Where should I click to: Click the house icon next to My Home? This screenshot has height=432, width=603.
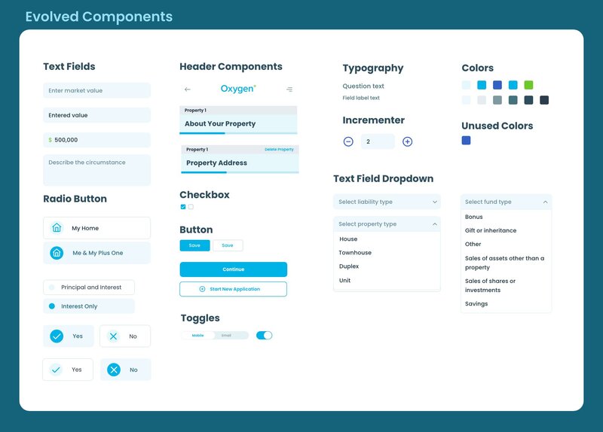click(x=57, y=228)
